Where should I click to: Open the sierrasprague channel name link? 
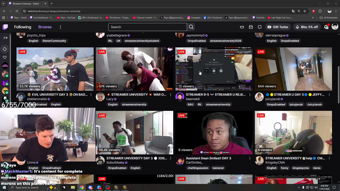tap(276, 36)
